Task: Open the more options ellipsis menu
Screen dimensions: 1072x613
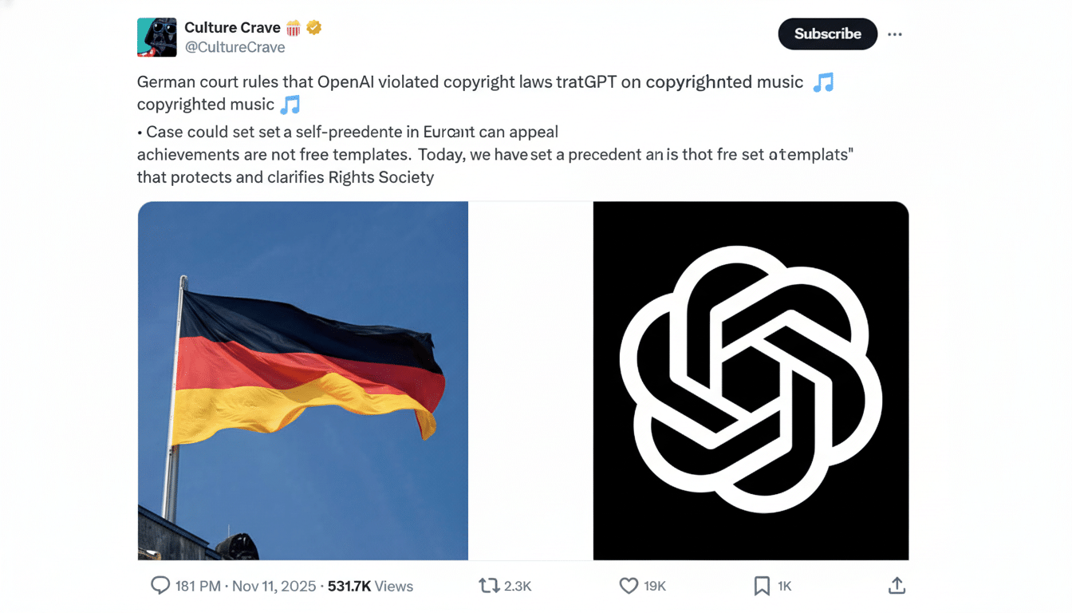Action: pos(894,34)
